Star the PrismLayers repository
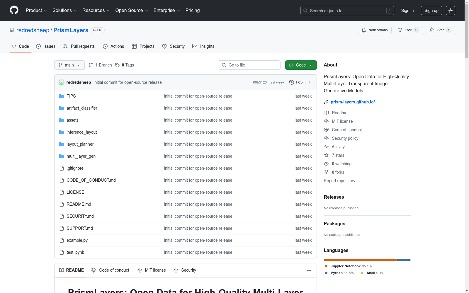469x293 pixels. [440, 30]
